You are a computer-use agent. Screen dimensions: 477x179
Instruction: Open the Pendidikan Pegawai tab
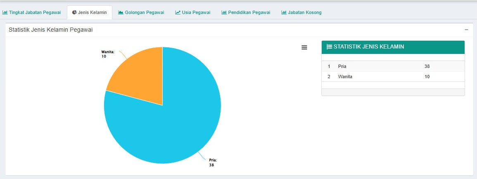pyautogui.click(x=245, y=12)
